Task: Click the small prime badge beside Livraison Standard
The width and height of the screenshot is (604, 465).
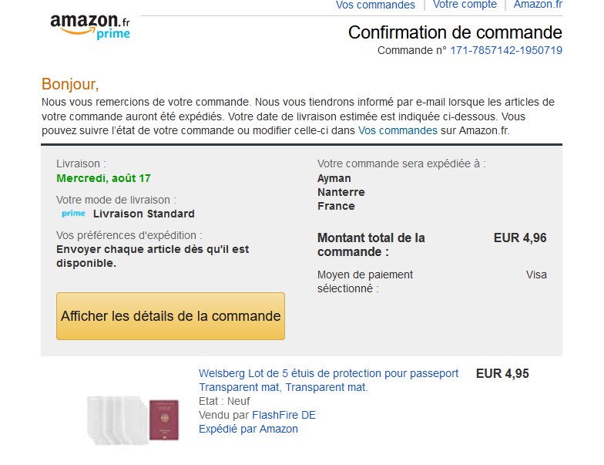Action: pyautogui.click(x=73, y=214)
